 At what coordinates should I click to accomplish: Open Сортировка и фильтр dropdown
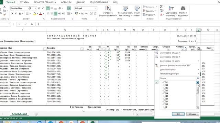coord(171,11)
